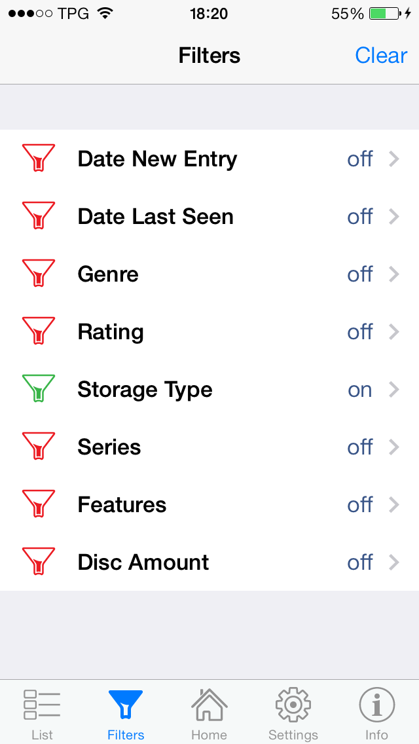The image size is (419, 744).
Task: Tap the red funnel icon next to Genre
Action: [x=39, y=274]
